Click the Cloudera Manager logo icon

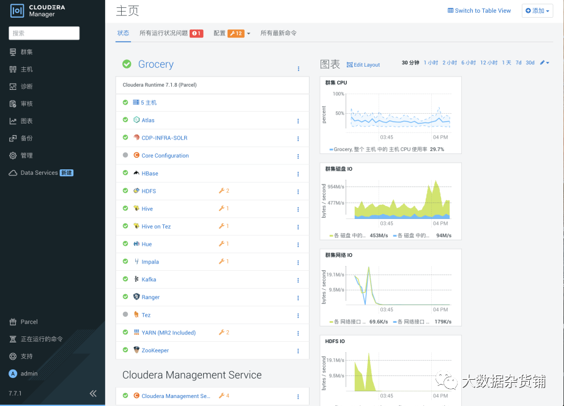[x=17, y=11]
